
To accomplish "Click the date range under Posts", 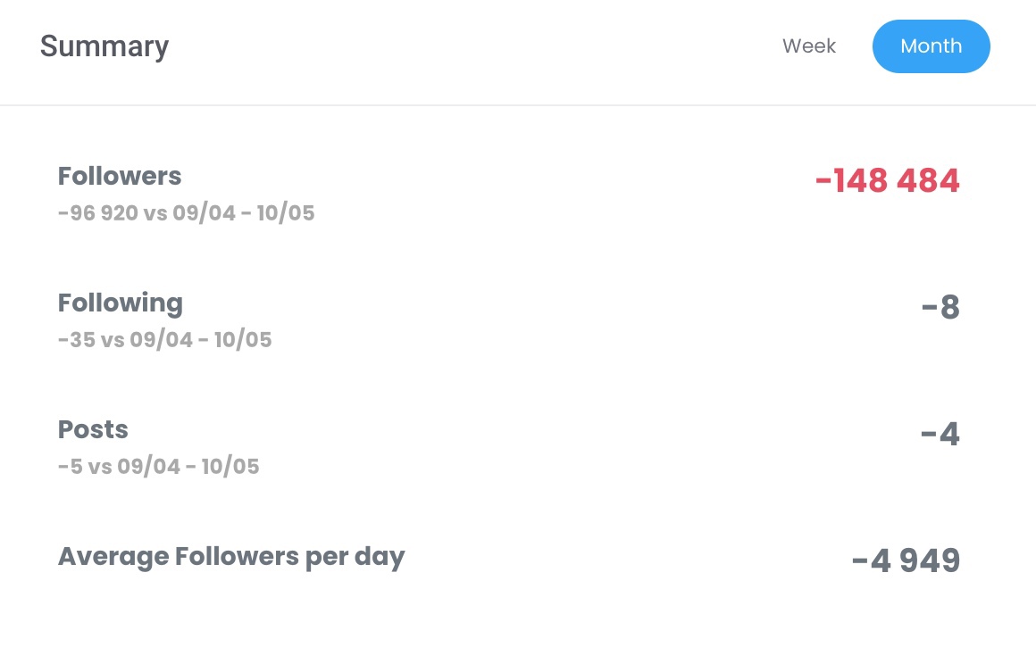I will 190,468.
